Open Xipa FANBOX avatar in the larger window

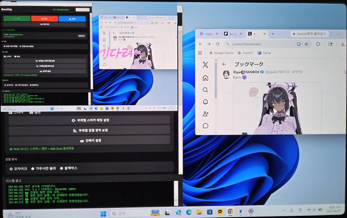[x=226, y=74]
